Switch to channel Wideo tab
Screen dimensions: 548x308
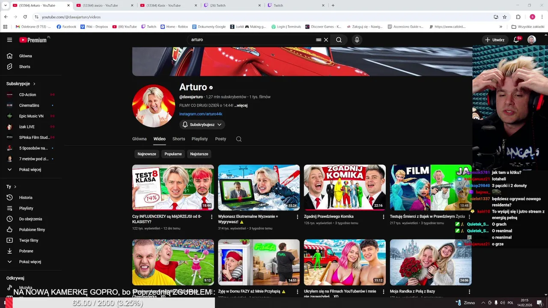tap(159, 139)
